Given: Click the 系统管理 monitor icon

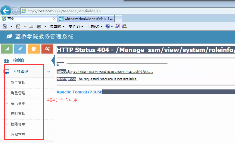Looking at the screenshot, I should coord(7,72).
